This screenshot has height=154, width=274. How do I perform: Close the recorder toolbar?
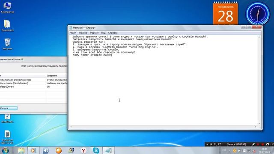[272, 144]
